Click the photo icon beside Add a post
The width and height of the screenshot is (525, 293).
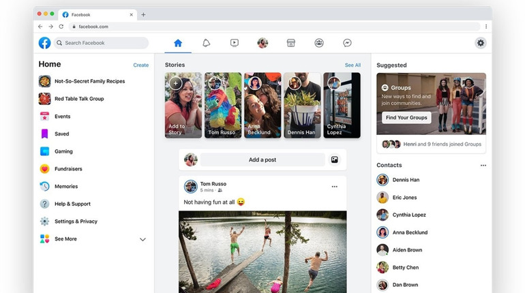click(x=335, y=160)
